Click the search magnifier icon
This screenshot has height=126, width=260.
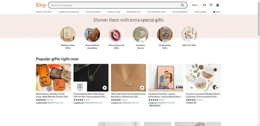[182, 5]
